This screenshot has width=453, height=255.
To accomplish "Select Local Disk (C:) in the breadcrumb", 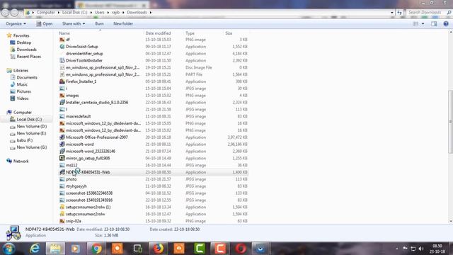I will (x=74, y=13).
